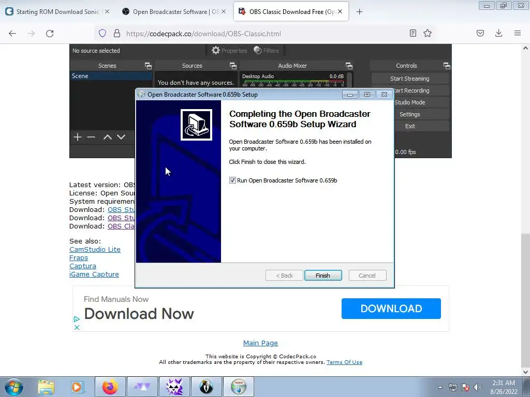Viewport: 530px width, 397px height.
Task: Save page to Pocket
Action: [x=480, y=34]
